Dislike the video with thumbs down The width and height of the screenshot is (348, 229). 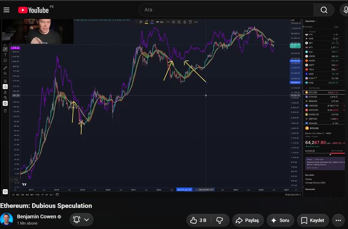pos(220,220)
